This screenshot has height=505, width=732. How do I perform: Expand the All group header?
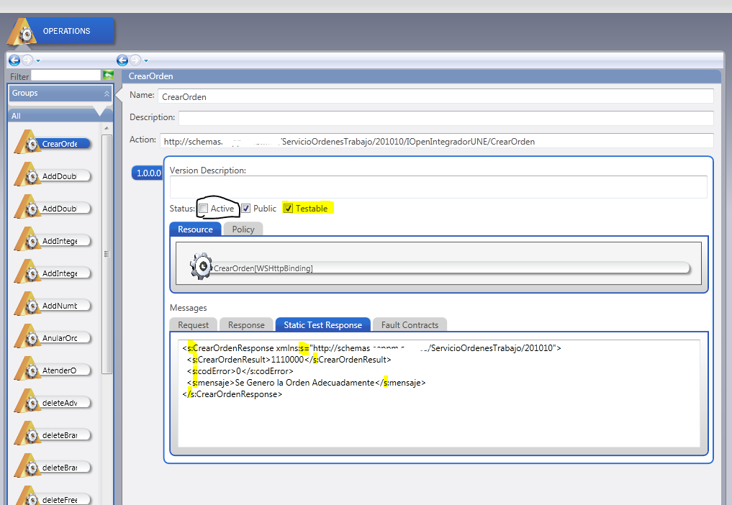tap(60, 115)
